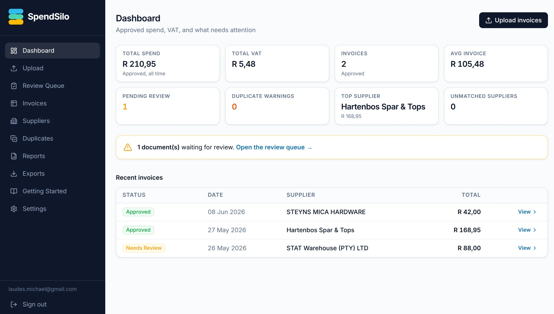
Task: Click supplier name STEYNS MICA HARDWARE
Action: pos(326,212)
